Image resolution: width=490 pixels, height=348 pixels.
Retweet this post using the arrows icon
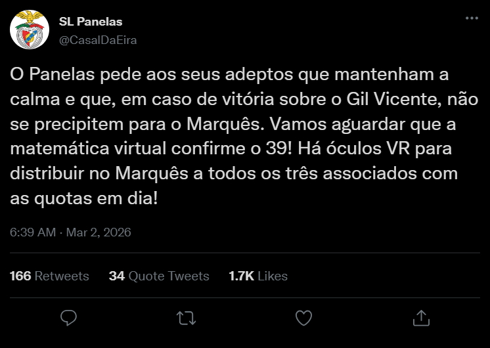point(186,318)
